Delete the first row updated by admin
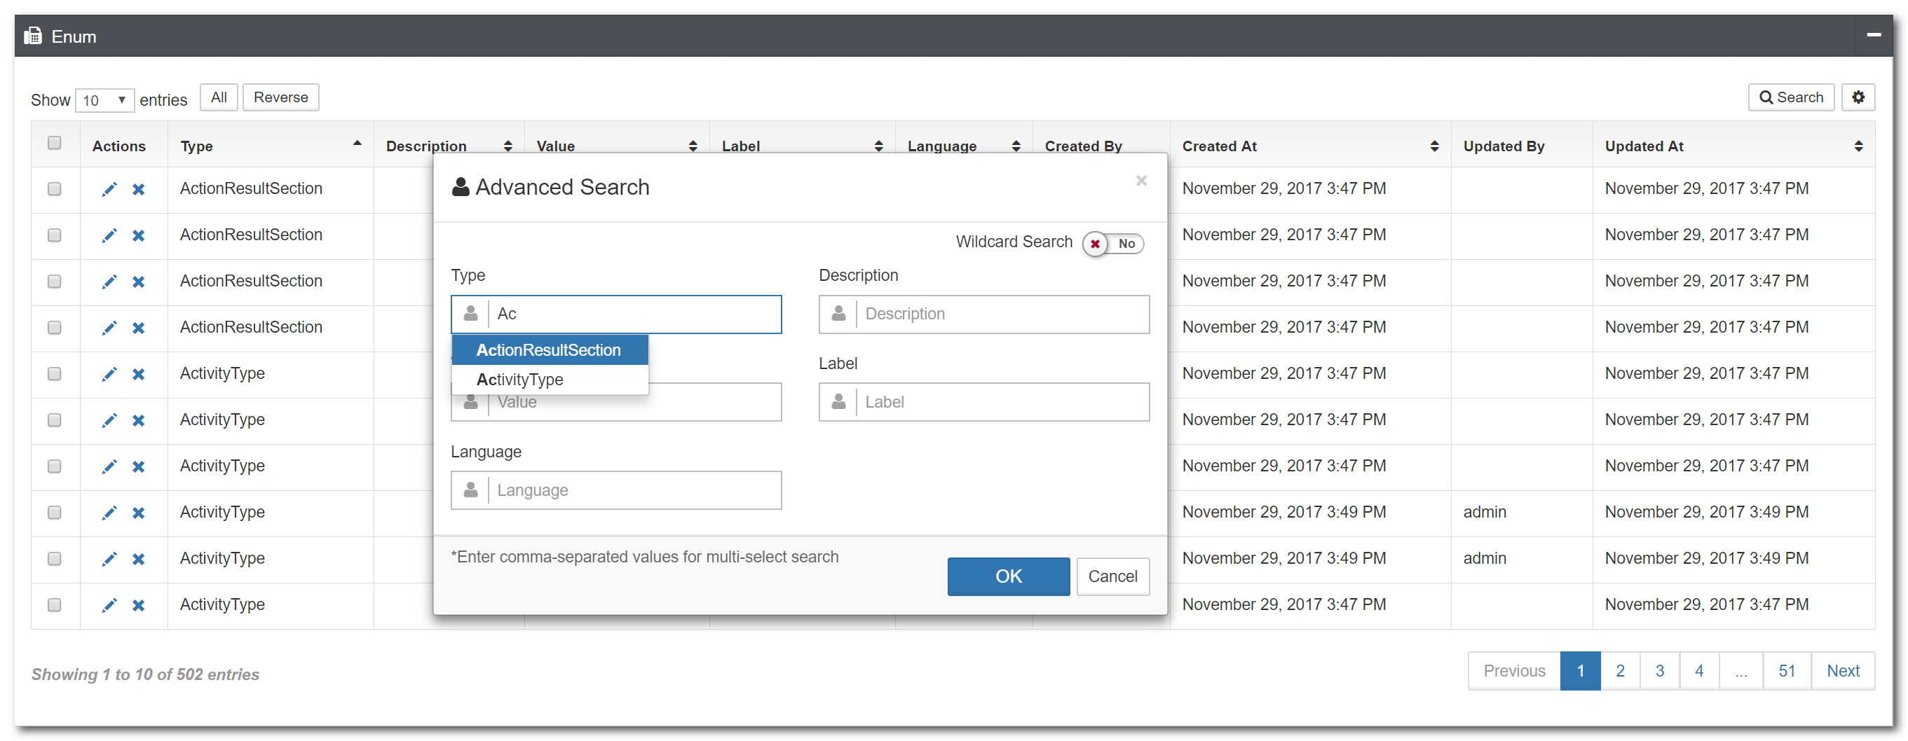Screen dimensions: 1908x741 (139, 513)
